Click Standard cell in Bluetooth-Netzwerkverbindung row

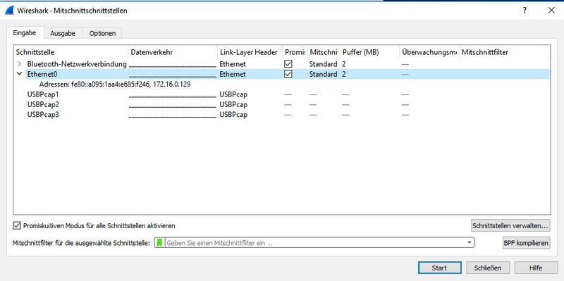point(323,64)
